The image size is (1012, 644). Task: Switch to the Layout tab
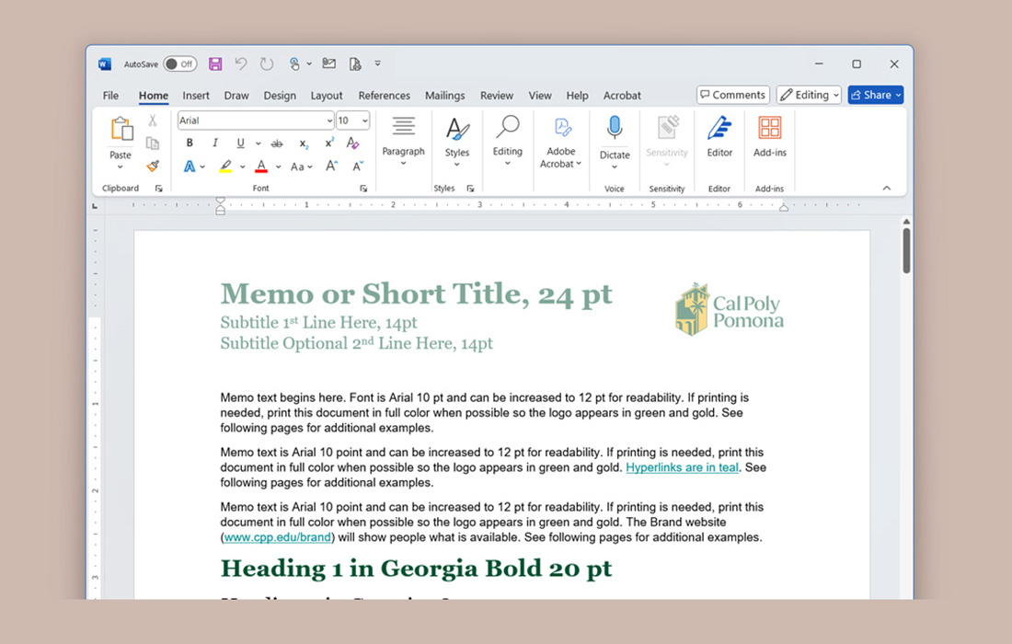[x=327, y=96]
